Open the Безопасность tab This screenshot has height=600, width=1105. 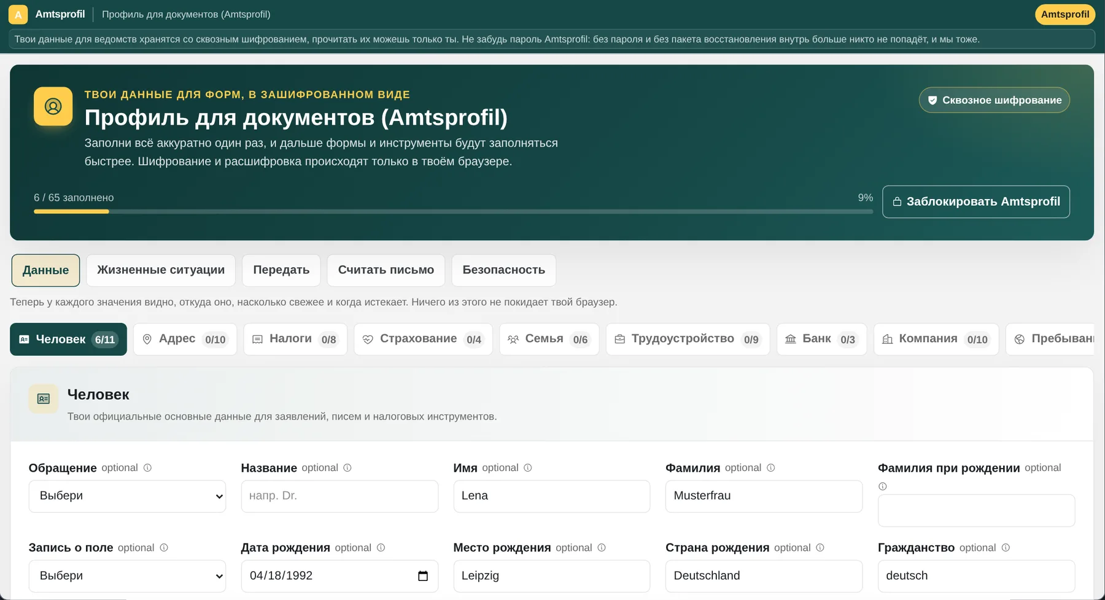[504, 270]
